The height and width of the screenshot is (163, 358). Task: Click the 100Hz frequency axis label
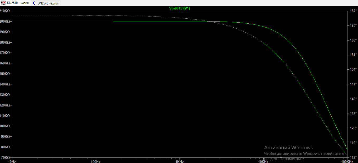click(96, 161)
